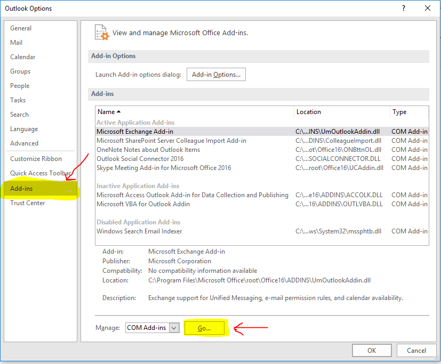The height and width of the screenshot is (364, 441).
Task: Select Microsoft Exchange Add-in row
Action: [x=262, y=132]
